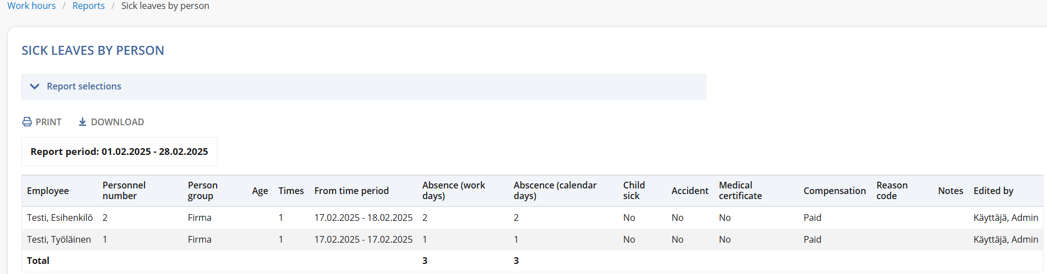Click the Edited by column header
Image resolution: width=1047 pixels, height=274 pixels.
(x=993, y=191)
